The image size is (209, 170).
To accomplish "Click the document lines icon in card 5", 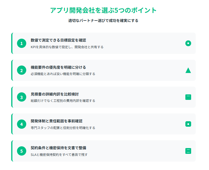I will pos(188,151).
